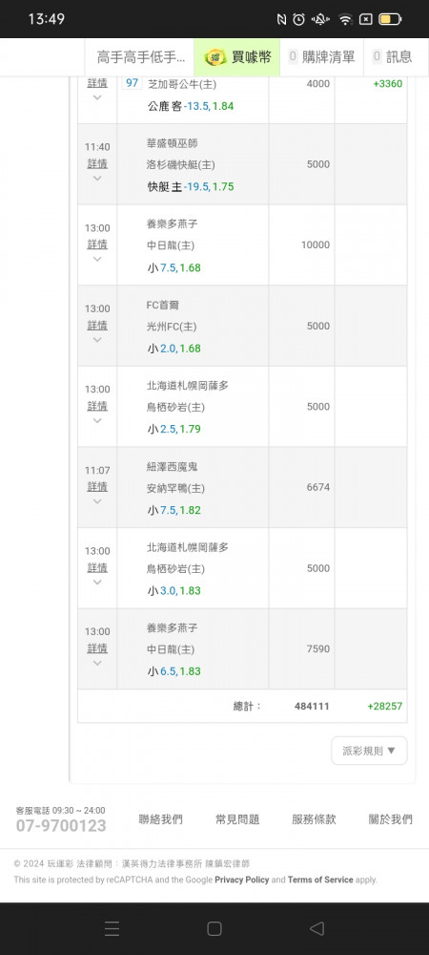Open 詳情 for the 小 2.5 鳥栖砂岩 bet
429x955 pixels.
click(97, 406)
